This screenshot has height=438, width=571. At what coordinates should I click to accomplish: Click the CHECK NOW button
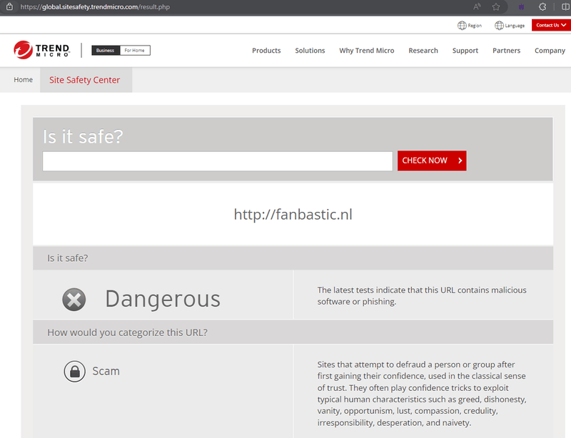pyautogui.click(x=432, y=161)
